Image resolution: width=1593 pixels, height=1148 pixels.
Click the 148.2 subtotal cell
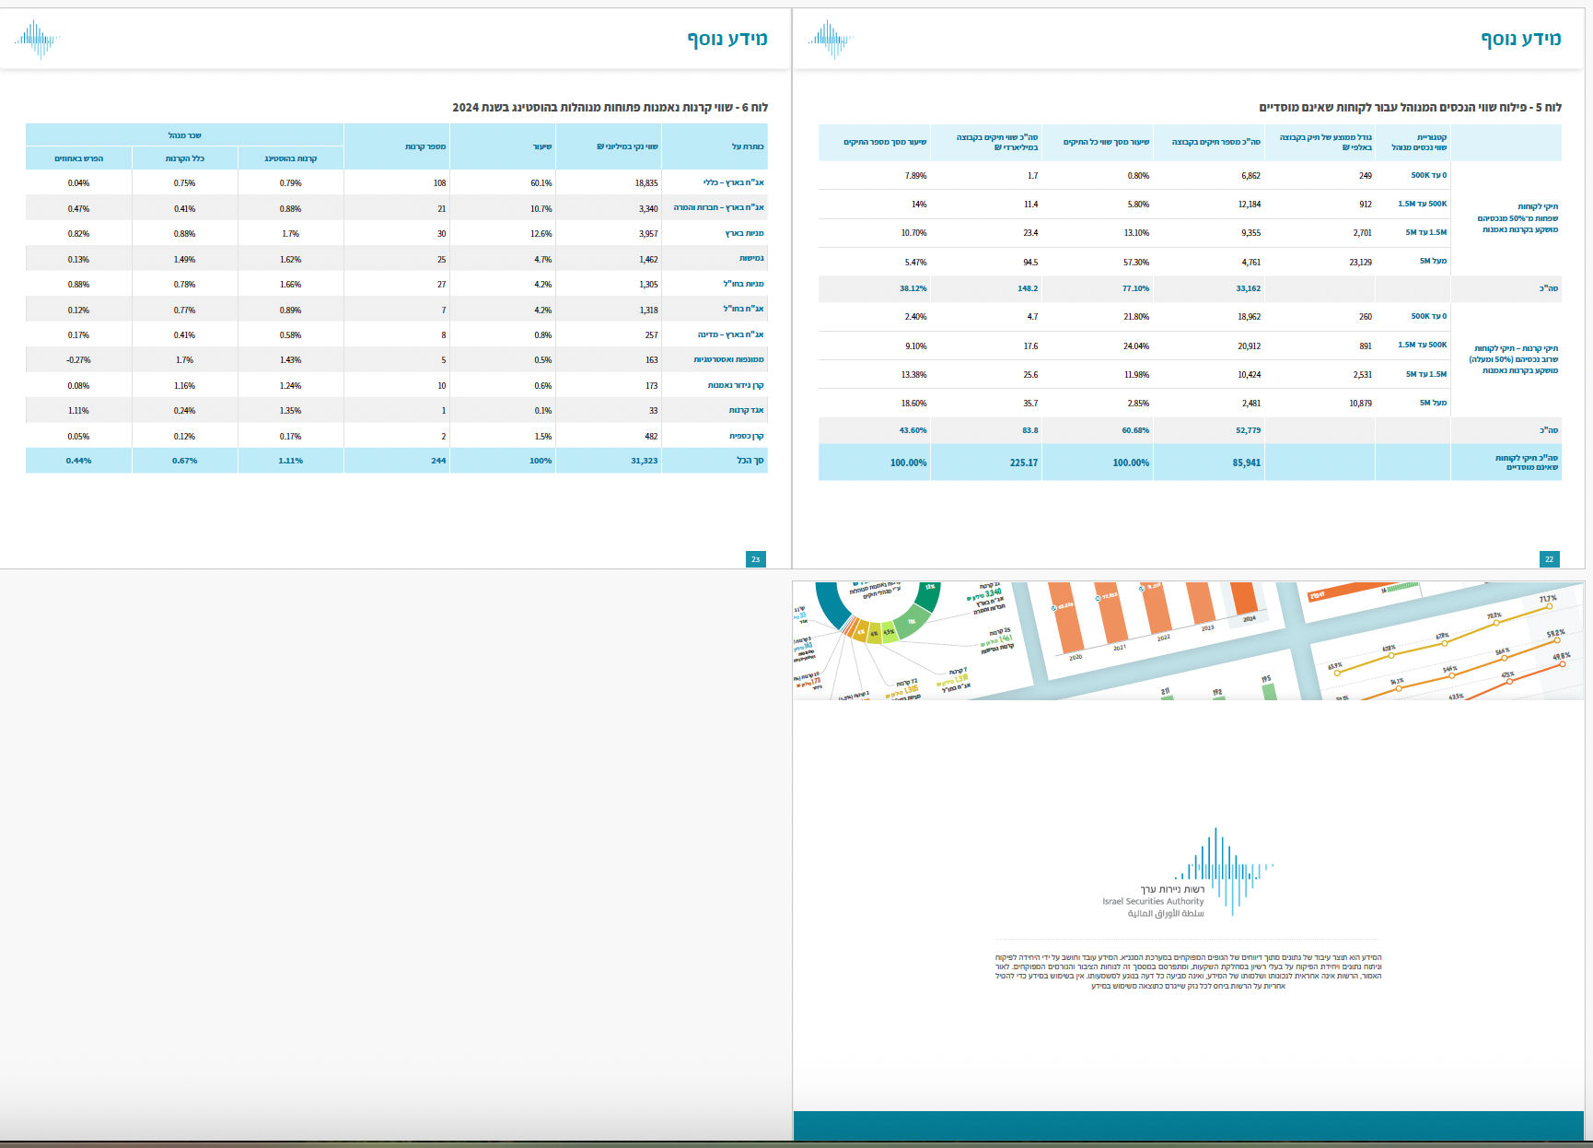(x=1028, y=289)
